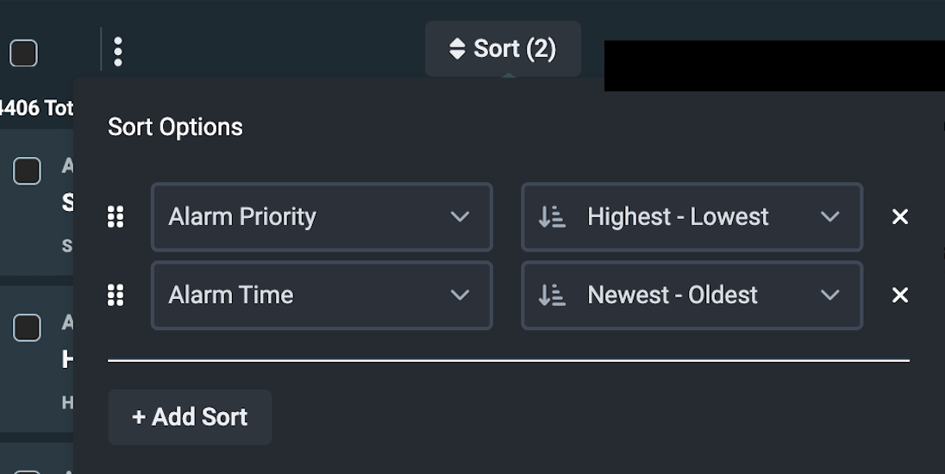
Task: Toggle the select-all checkbox in header
Action: [23, 53]
